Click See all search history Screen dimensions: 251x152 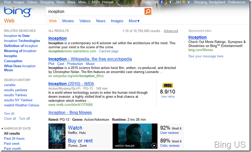[x=9, y=114]
